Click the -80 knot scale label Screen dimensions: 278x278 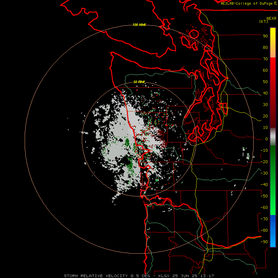pos(264,230)
